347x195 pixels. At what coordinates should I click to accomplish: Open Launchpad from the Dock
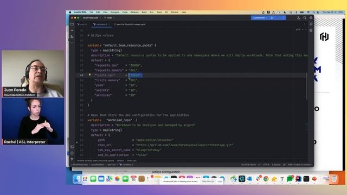click(85, 179)
